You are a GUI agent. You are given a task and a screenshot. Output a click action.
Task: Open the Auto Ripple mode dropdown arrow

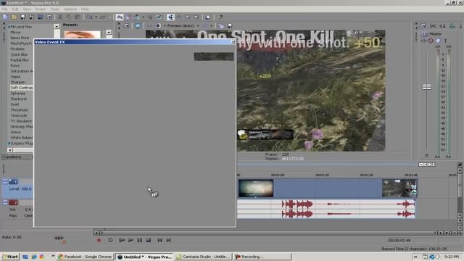click(x=144, y=17)
